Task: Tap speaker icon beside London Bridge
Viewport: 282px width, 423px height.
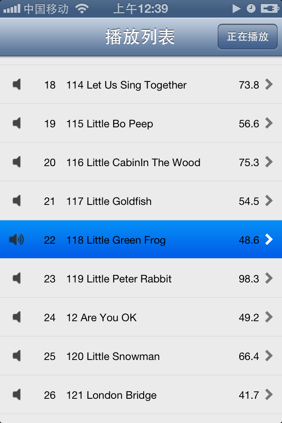Action: 17,395
